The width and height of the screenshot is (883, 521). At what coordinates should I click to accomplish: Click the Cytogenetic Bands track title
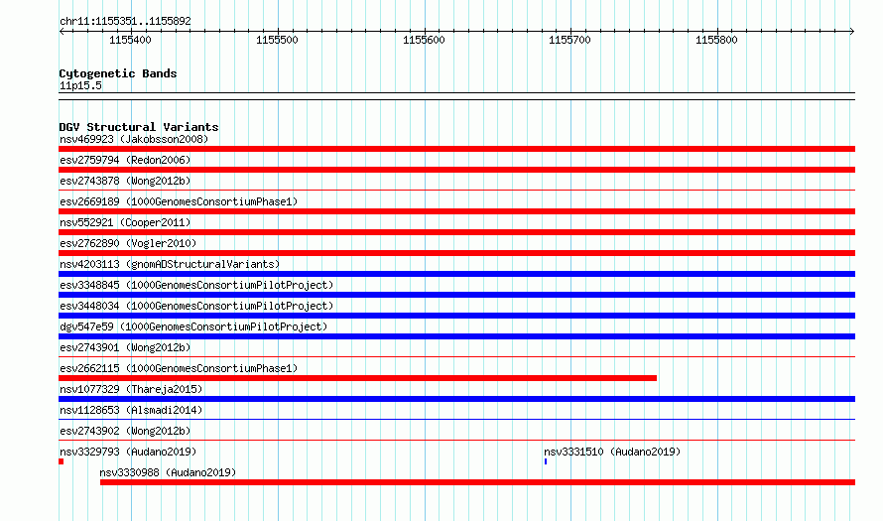pyautogui.click(x=118, y=73)
